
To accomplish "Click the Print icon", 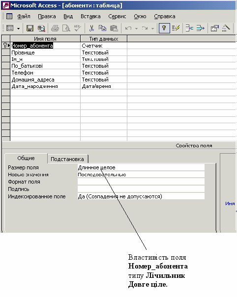I will click(55, 28).
